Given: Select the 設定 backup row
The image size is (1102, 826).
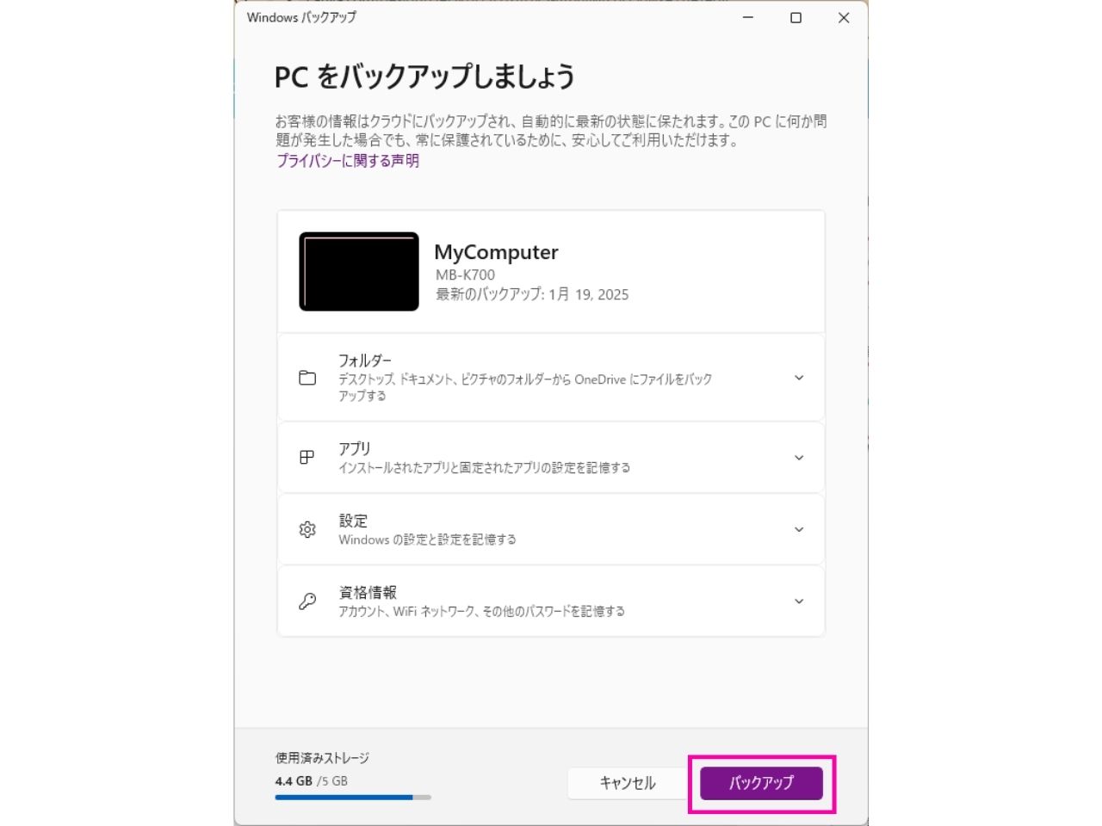Looking at the screenshot, I should click(x=551, y=529).
